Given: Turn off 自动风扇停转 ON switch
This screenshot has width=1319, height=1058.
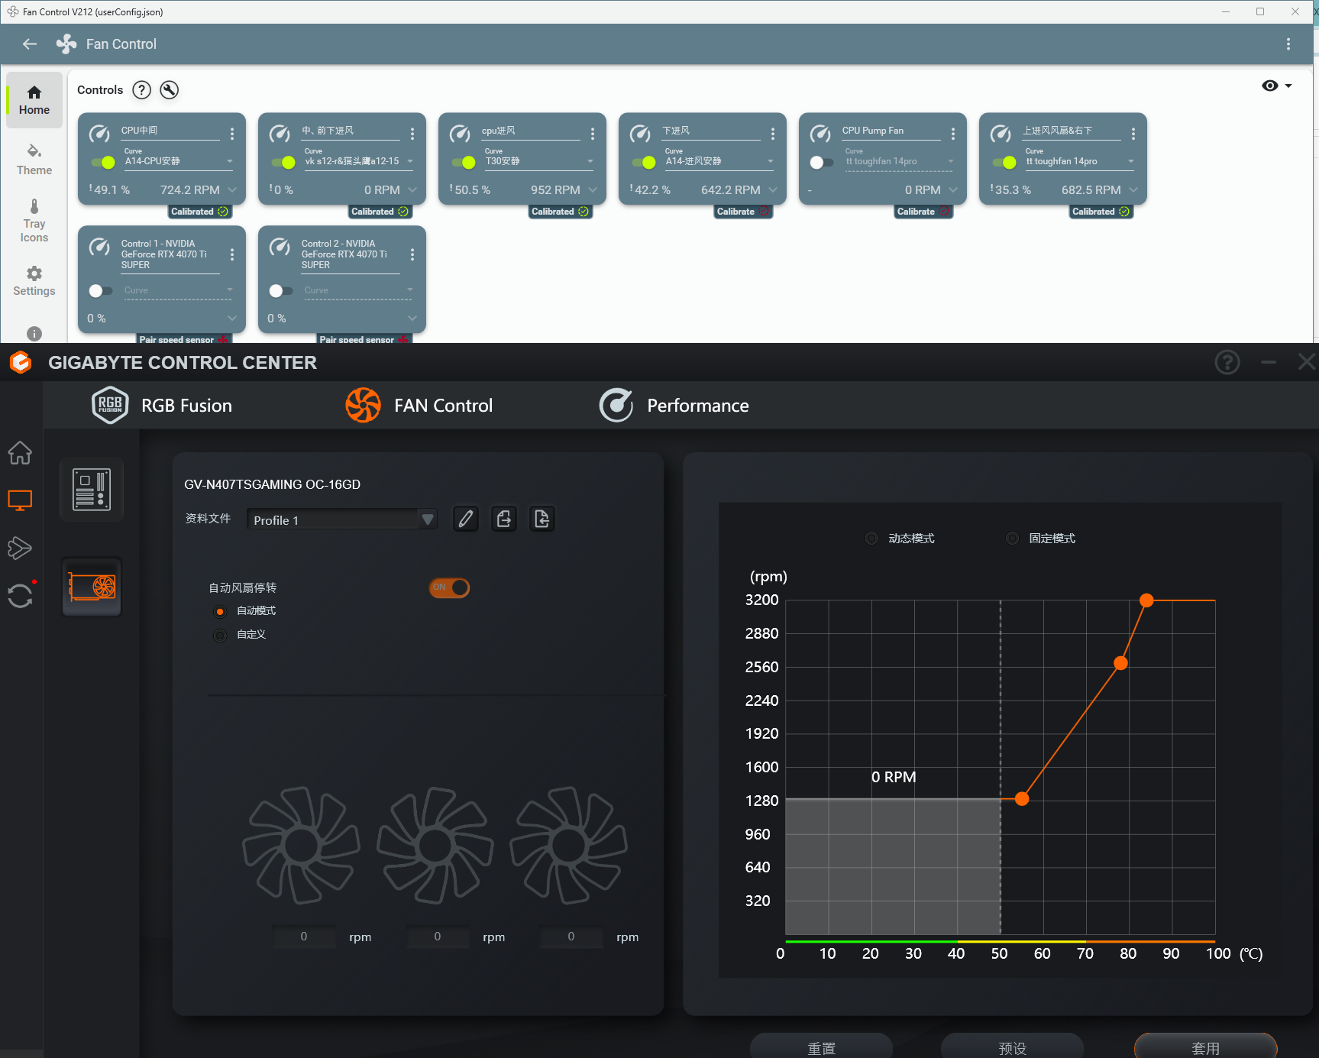Looking at the screenshot, I should tap(449, 587).
